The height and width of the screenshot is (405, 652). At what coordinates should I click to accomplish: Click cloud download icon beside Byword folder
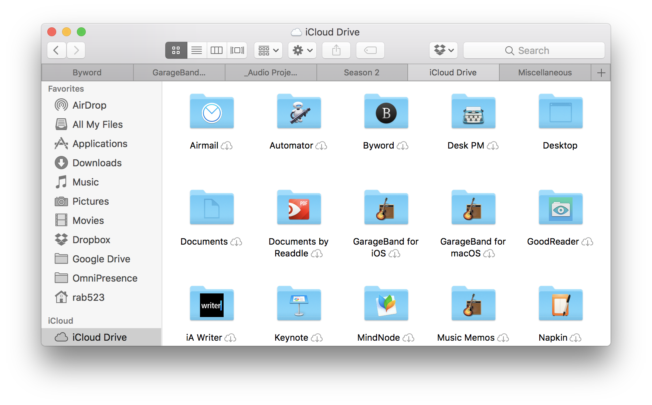[403, 146]
